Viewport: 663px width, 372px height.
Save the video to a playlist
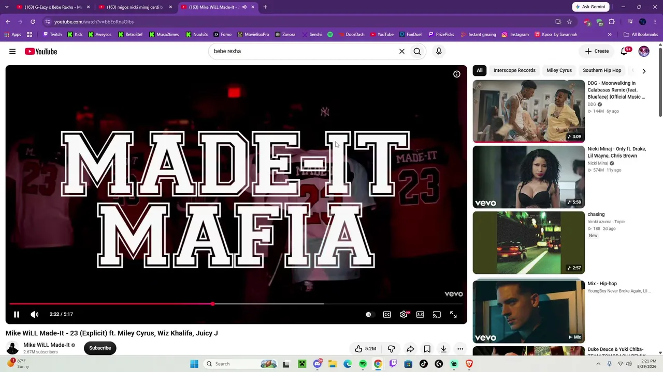[427, 349]
